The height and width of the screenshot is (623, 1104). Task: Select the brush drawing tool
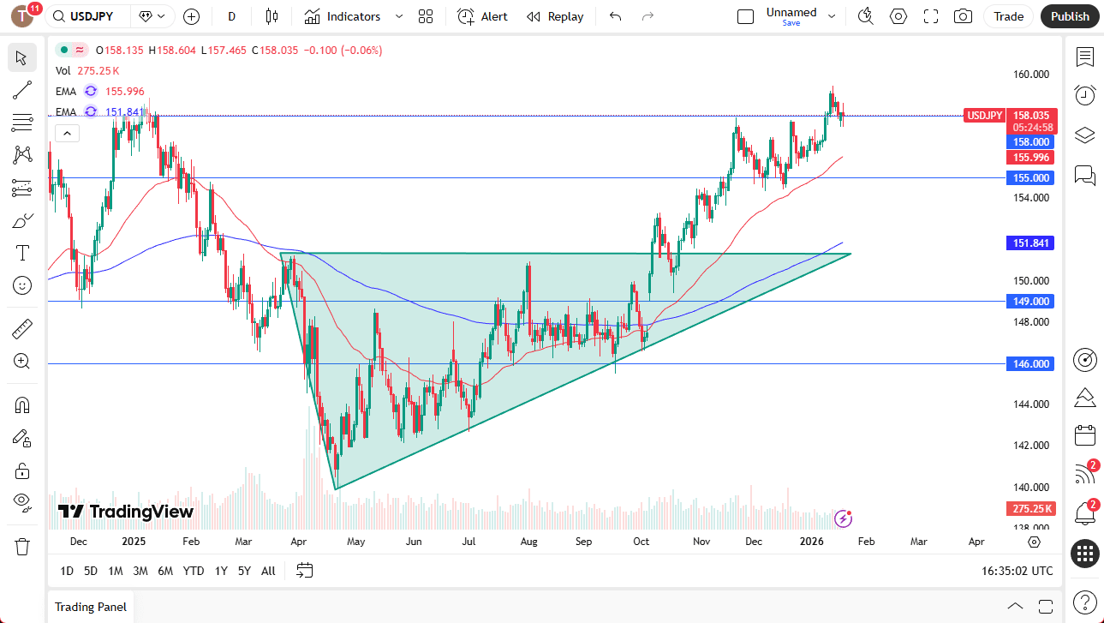22,220
